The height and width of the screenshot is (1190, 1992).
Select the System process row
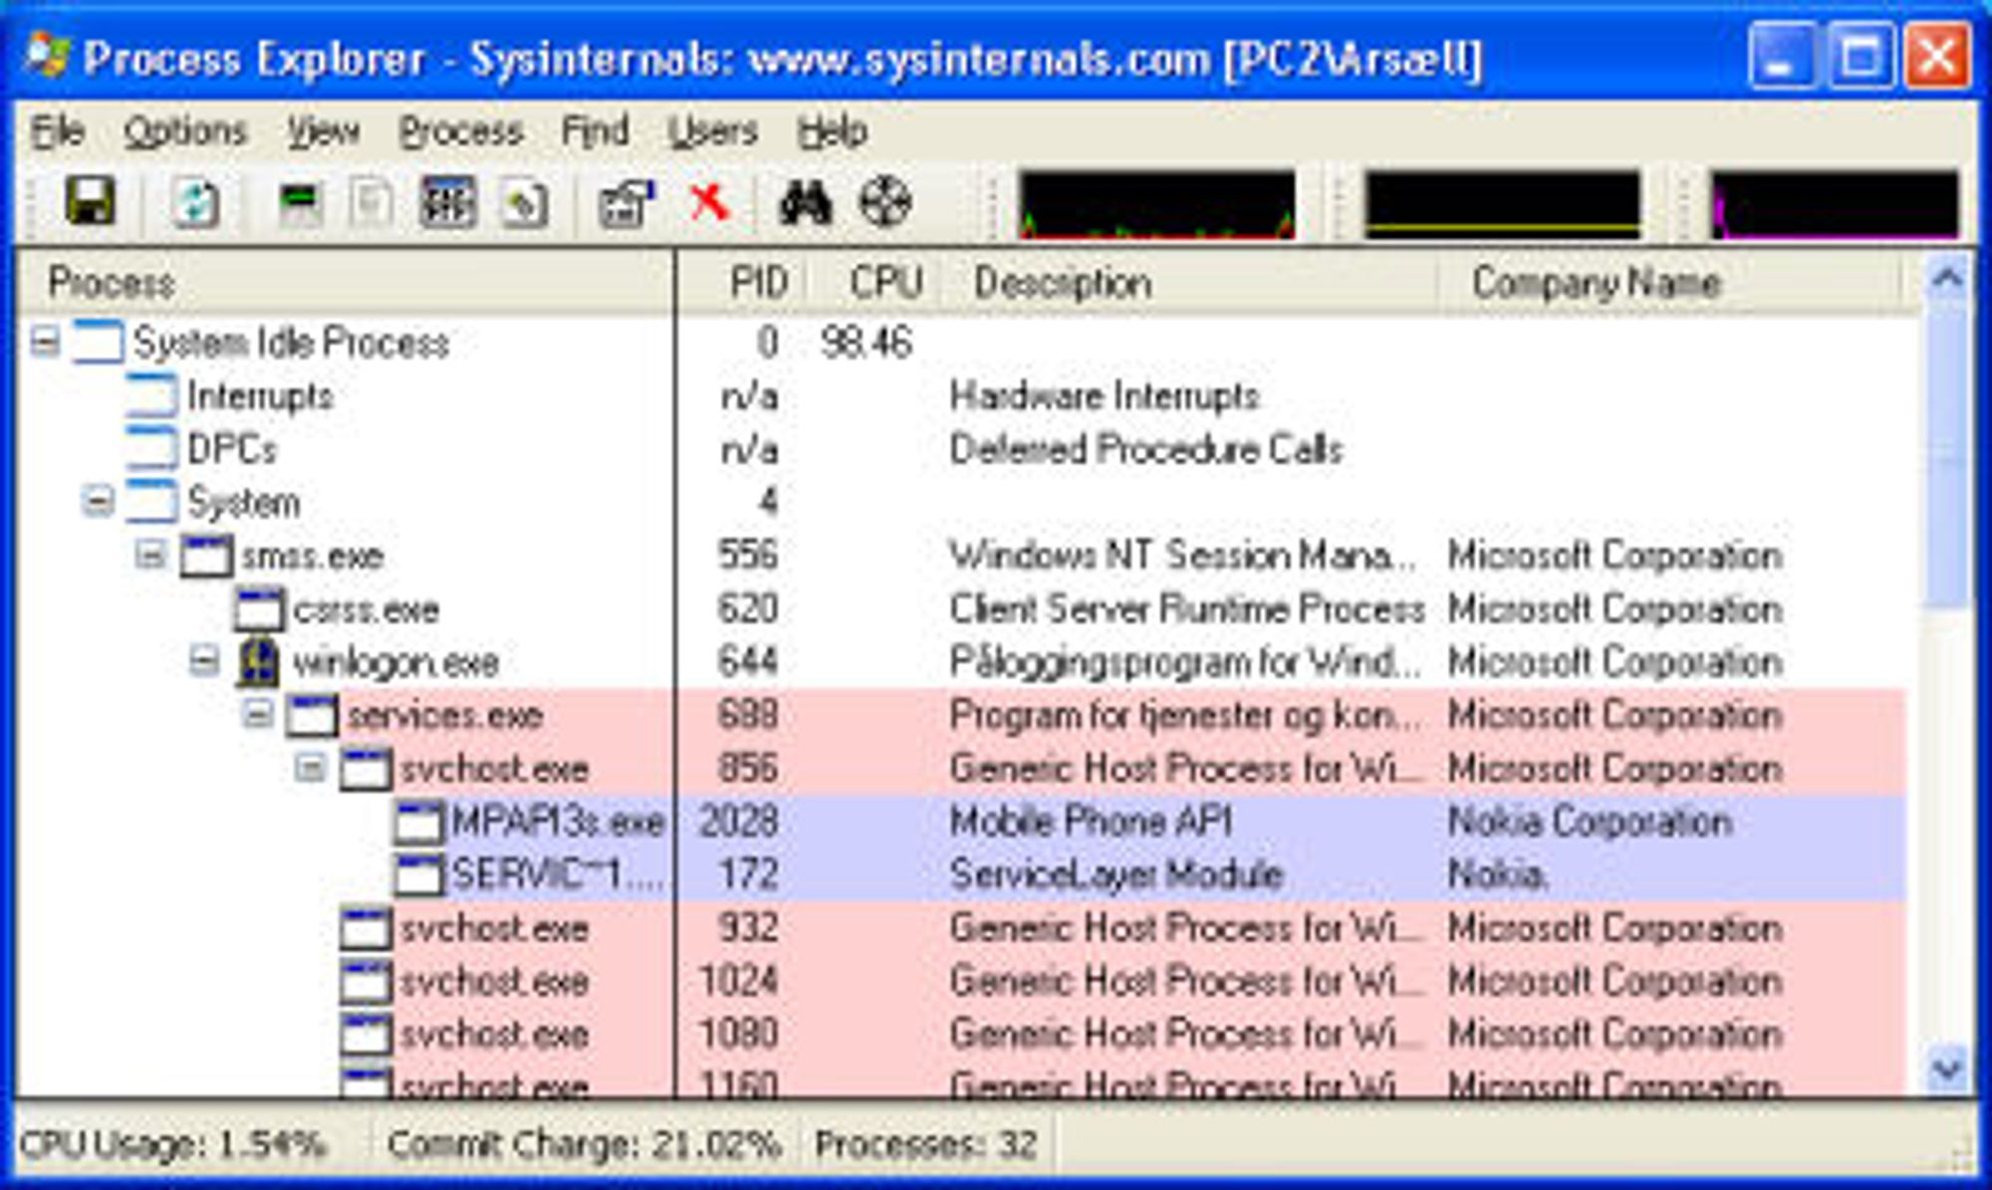(962, 502)
